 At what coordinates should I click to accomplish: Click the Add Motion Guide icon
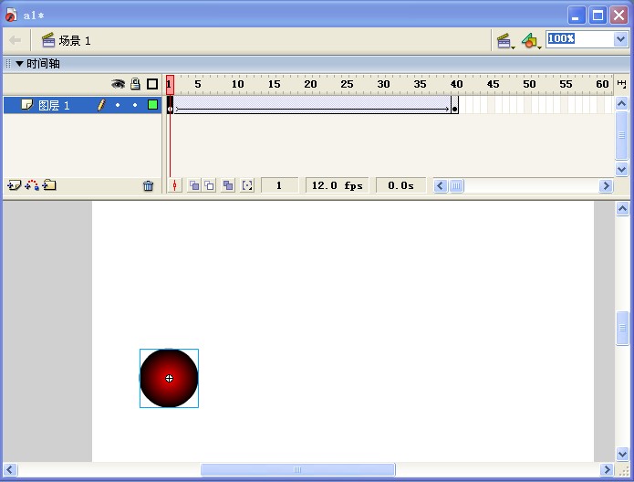[x=32, y=185]
